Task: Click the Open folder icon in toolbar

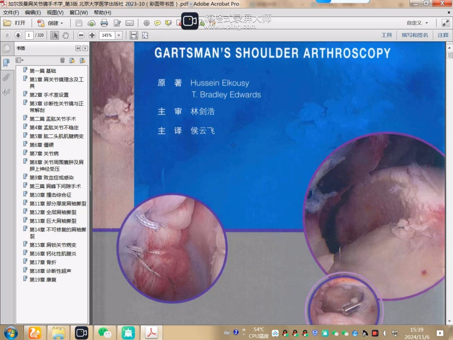Action: 7,23
